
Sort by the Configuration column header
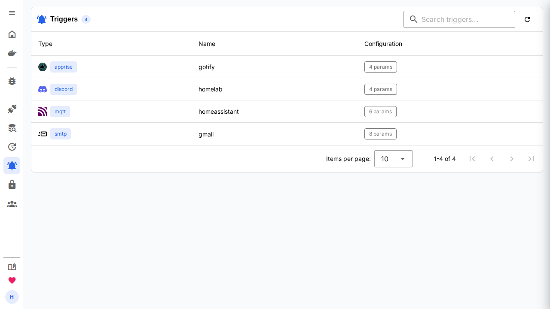[x=383, y=44]
